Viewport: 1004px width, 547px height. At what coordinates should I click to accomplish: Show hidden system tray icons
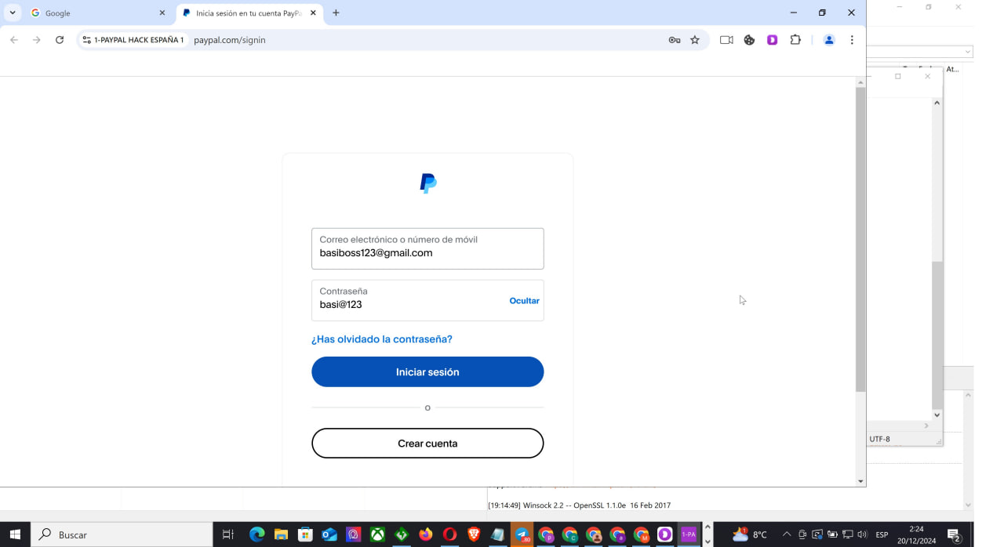click(x=787, y=534)
